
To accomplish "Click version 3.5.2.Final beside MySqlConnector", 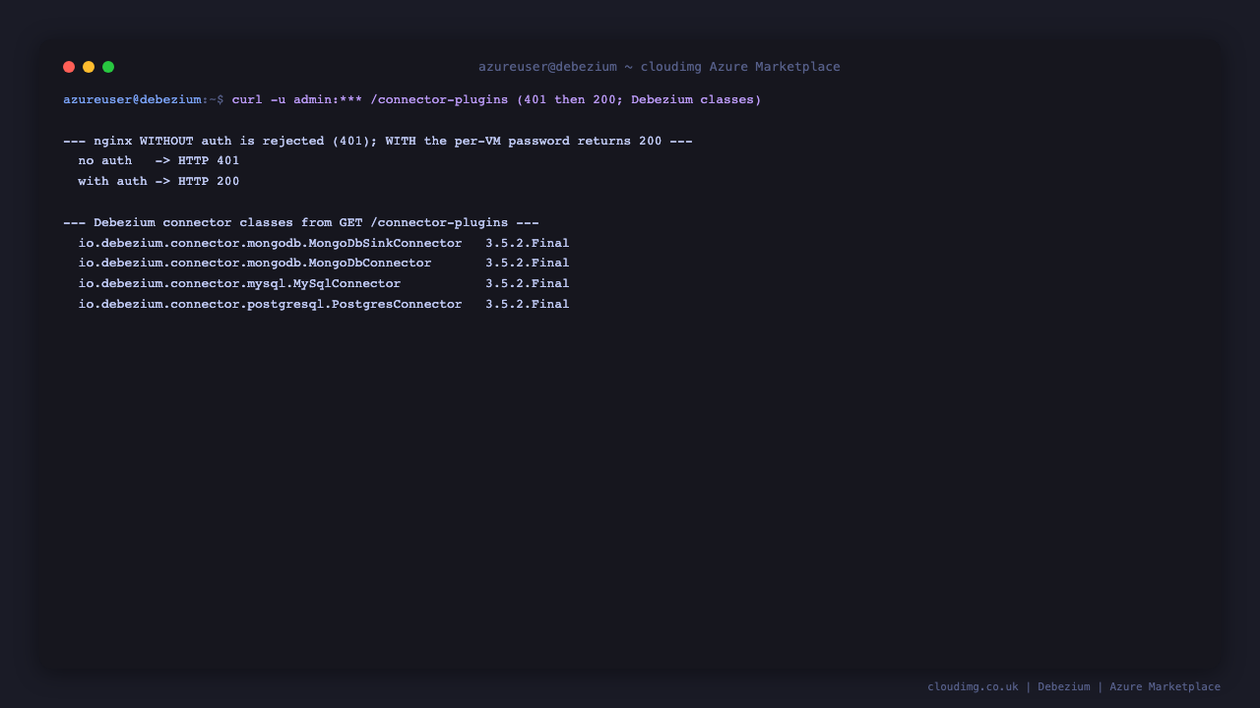I will pos(527,283).
